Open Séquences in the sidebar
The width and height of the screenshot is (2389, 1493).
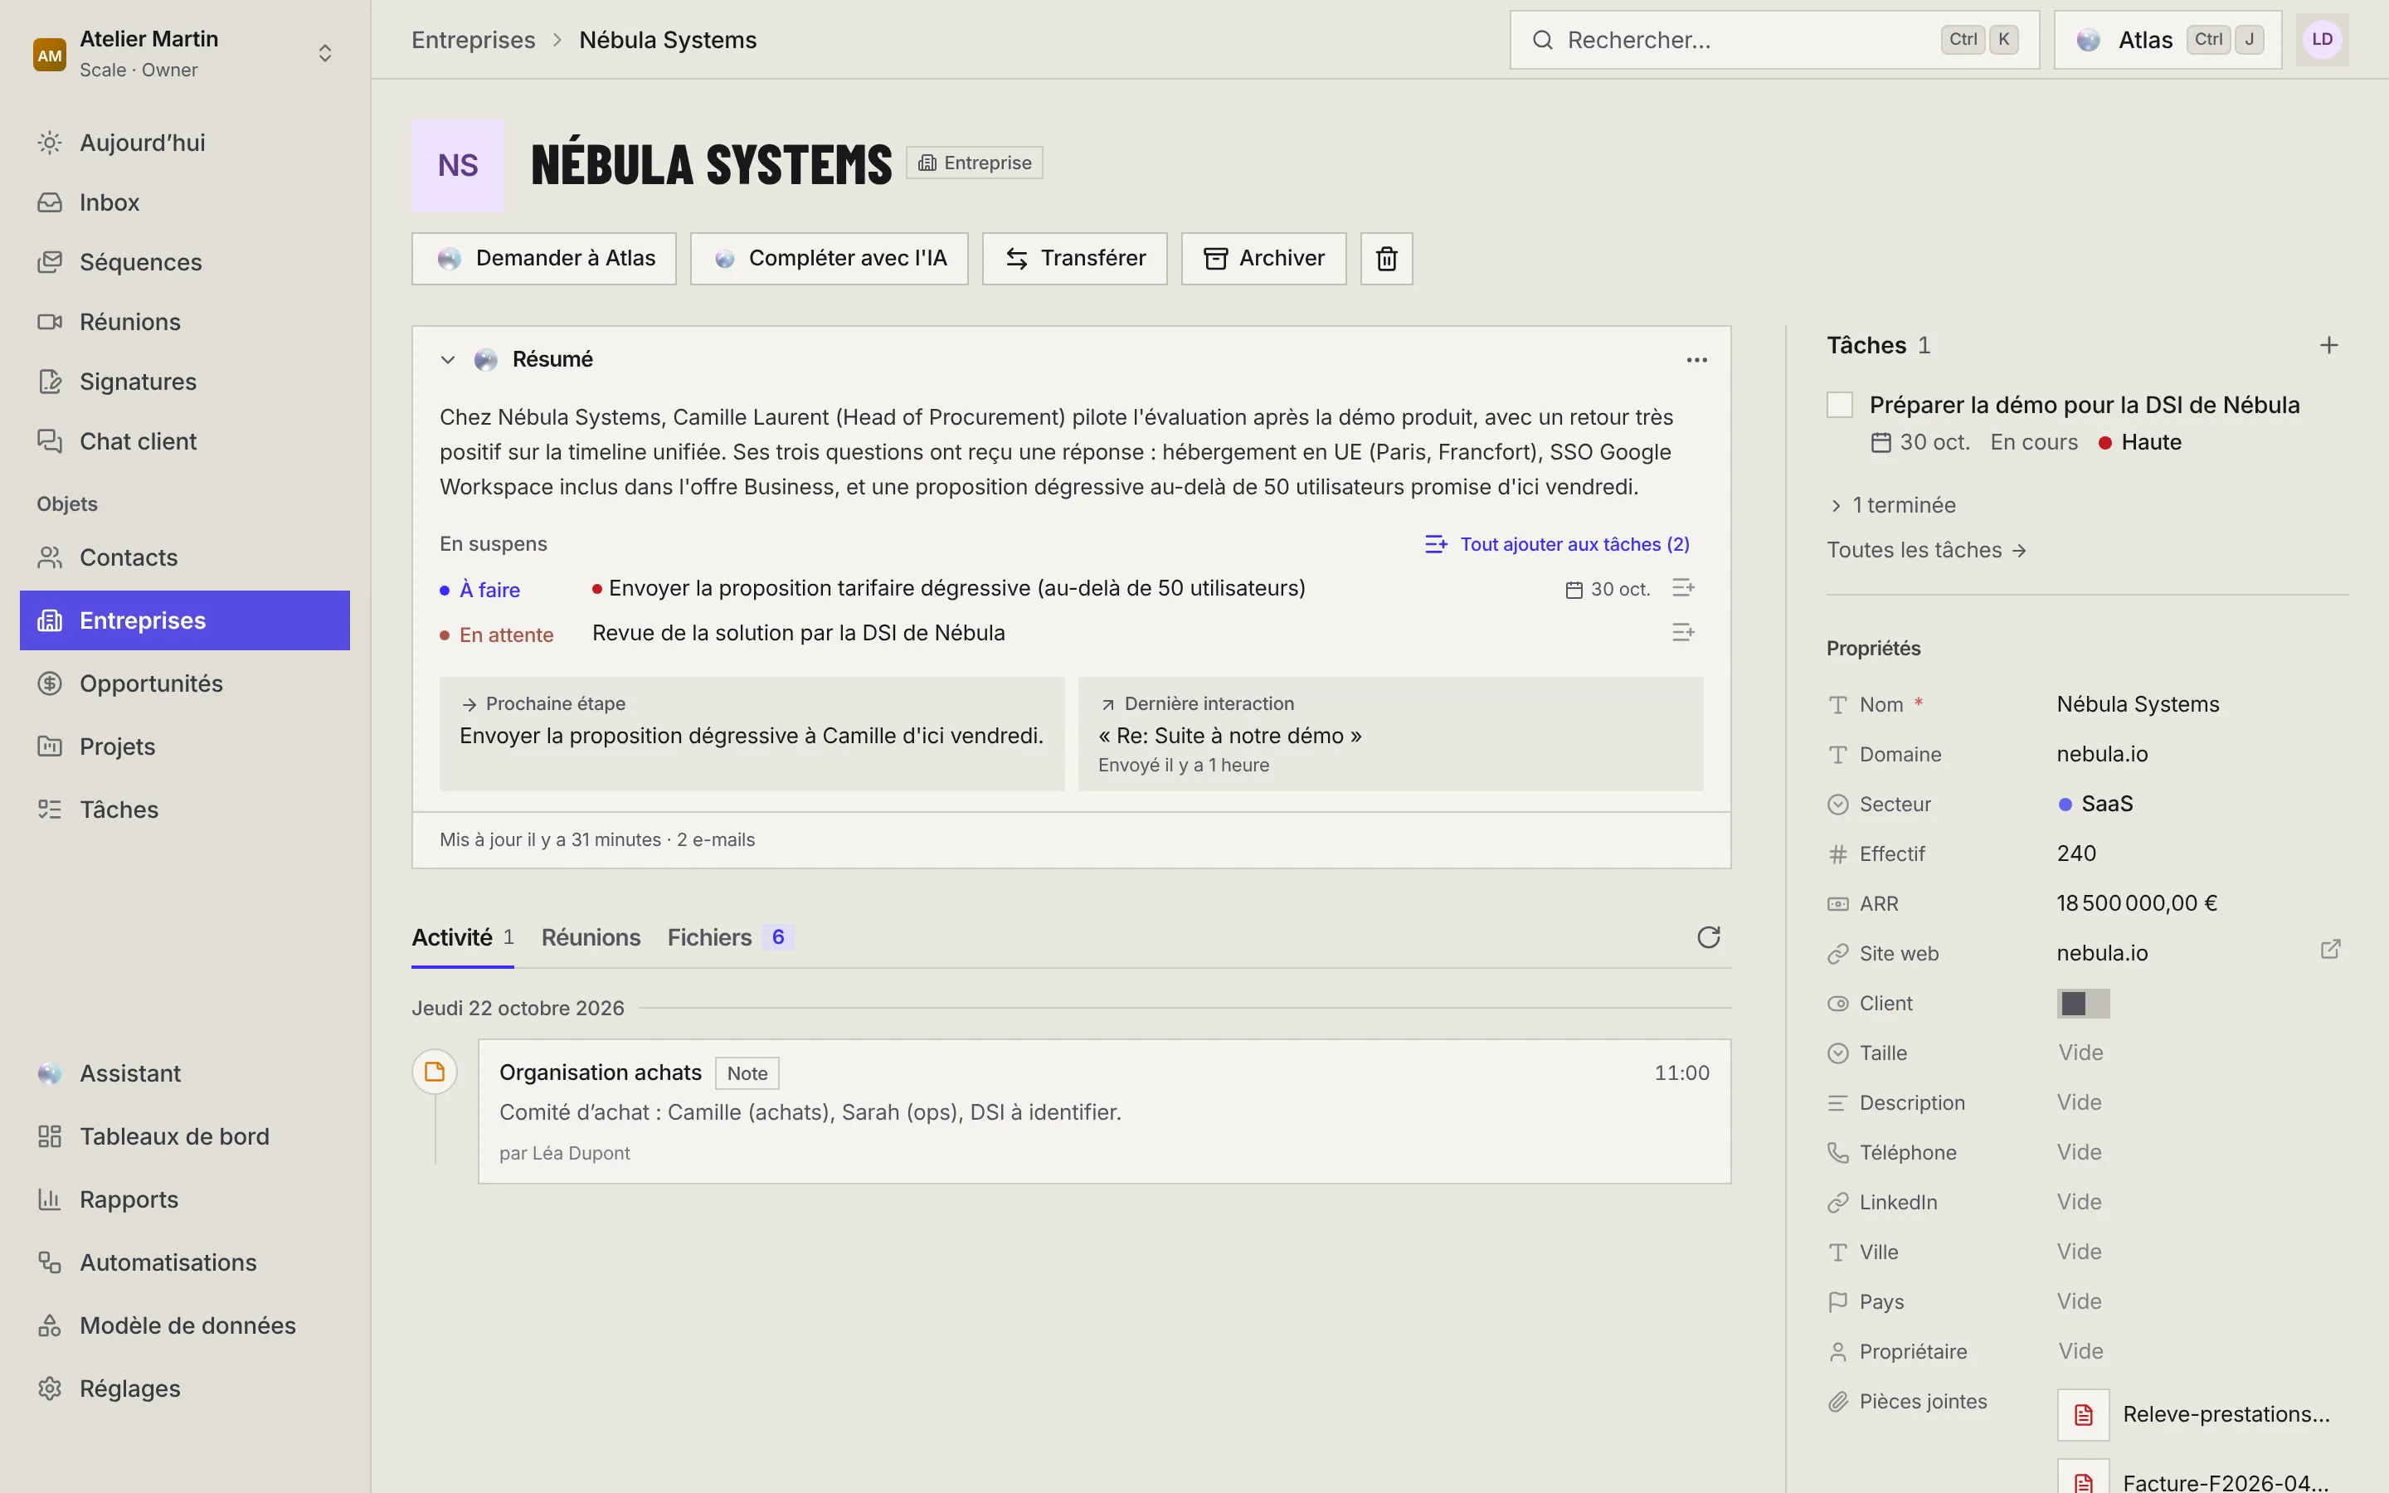pyautogui.click(x=185, y=261)
